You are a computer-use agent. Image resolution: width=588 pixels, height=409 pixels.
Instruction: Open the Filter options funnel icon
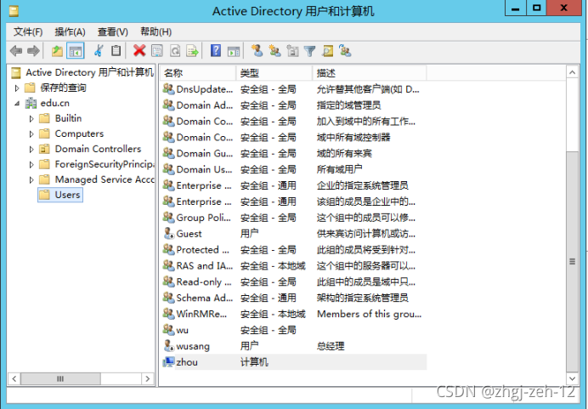point(310,51)
